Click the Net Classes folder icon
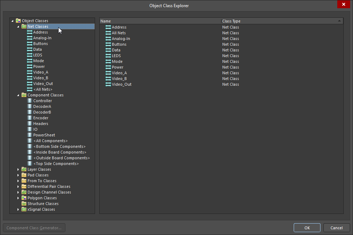 click(x=24, y=26)
